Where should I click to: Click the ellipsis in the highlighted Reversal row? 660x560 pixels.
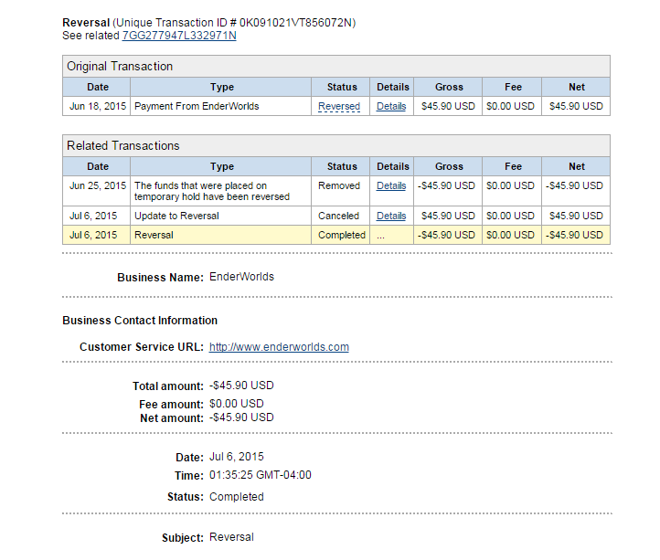380,235
